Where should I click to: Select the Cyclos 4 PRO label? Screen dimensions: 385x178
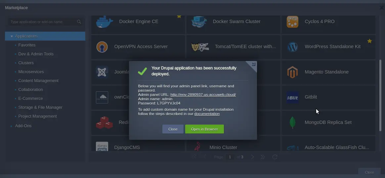[320, 21]
